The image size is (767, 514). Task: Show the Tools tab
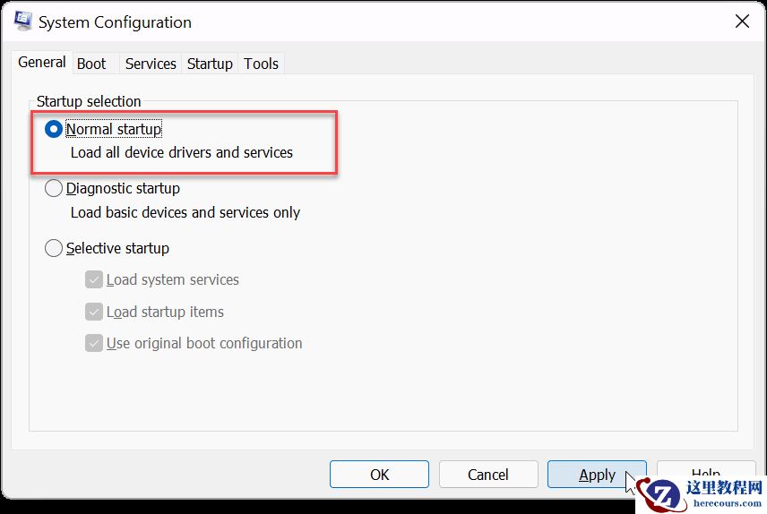(x=262, y=64)
